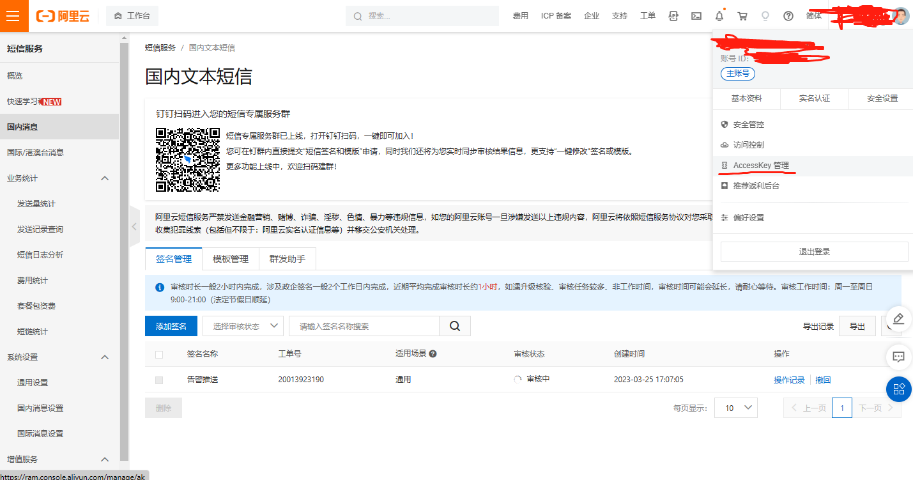The image size is (913, 480).
Task: Click the notification bell icon
Action: [x=719, y=16]
